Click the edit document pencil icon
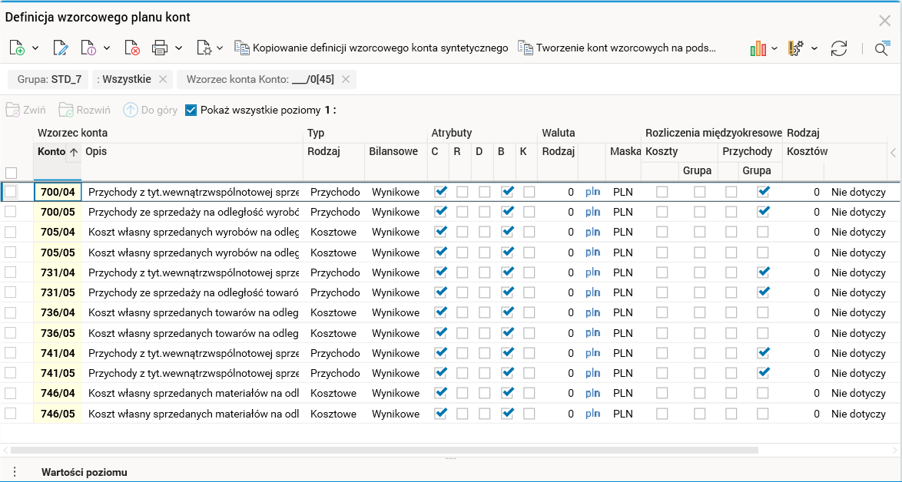This screenshot has width=902, height=482. pos(60,48)
